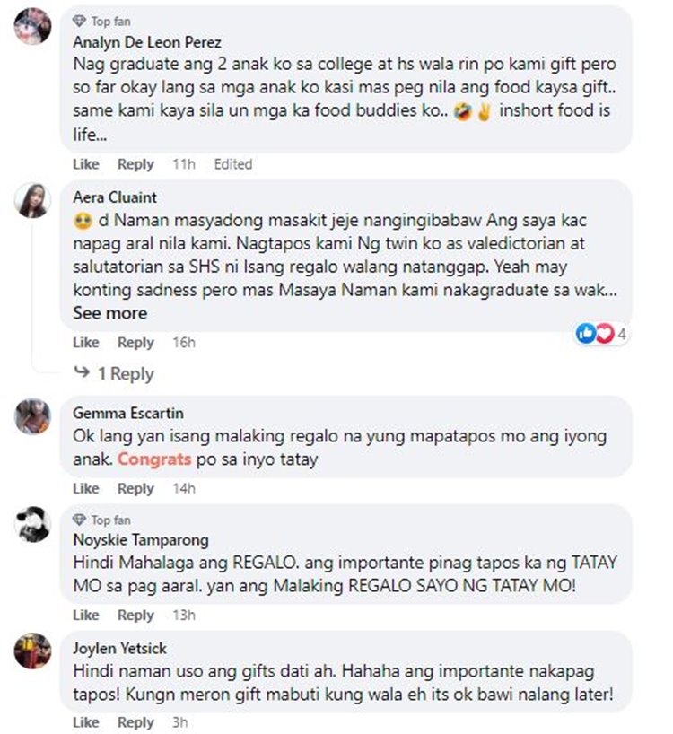
Task: Open Edited history on Analyn's comment
Action: point(233,164)
